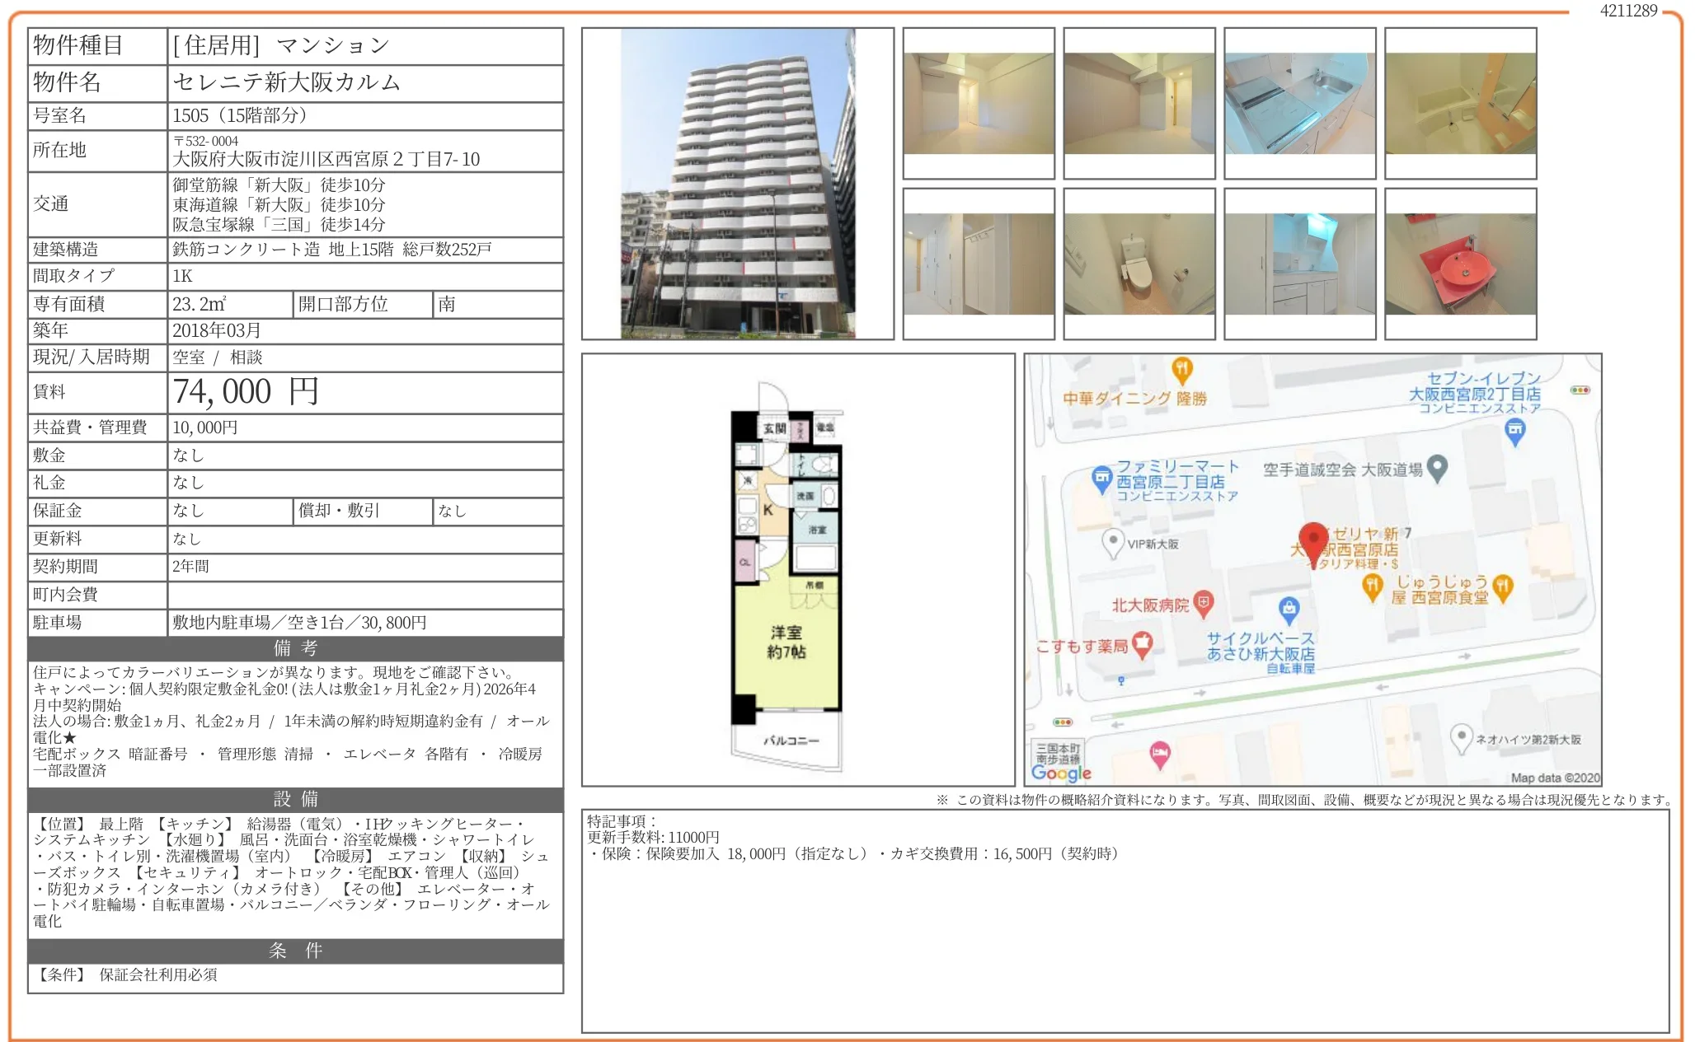Open the red washbasin photo thumbnail
The height and width of the screenshot is (1042, 1695).
click(x=1460, y=264)
